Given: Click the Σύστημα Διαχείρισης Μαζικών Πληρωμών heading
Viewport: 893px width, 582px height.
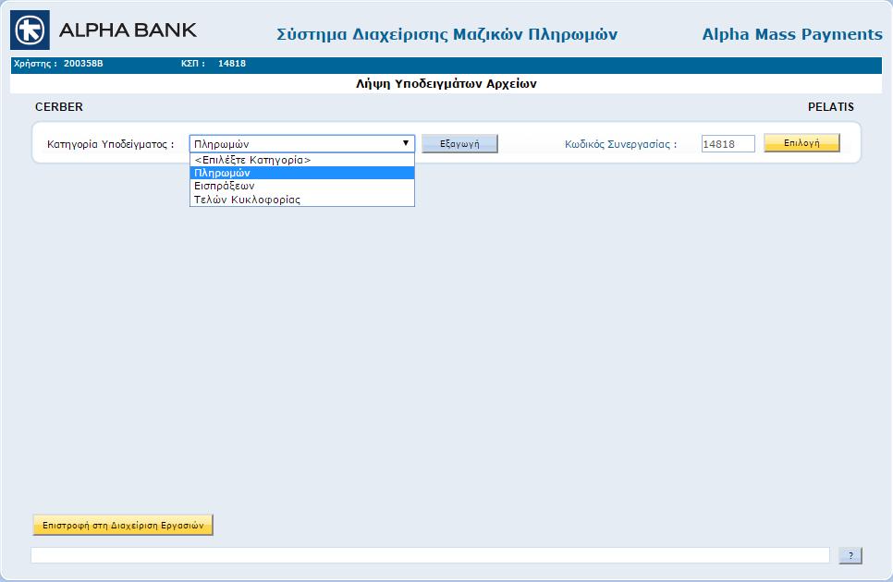Looking at the screenshot, I should pyautogui.click(x=447, y=35).
